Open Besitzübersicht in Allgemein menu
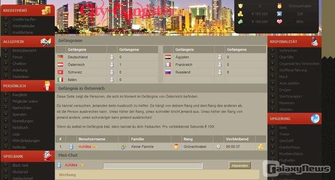This screenshot has width=335, height=180. [x=24, y=51]
